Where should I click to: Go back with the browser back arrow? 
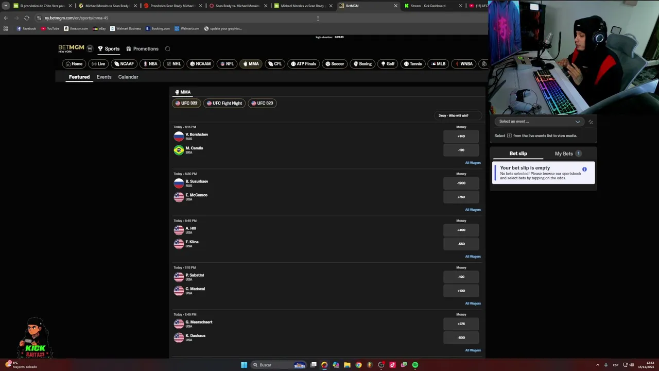click(6, 18)
